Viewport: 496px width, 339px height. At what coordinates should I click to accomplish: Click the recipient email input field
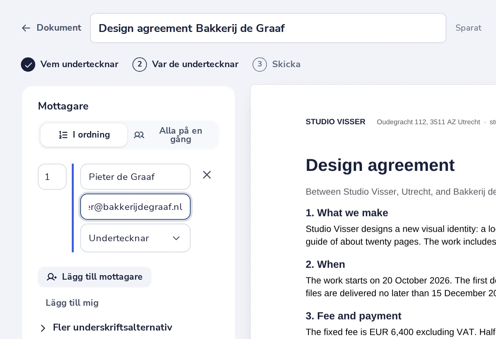(x=135, y=207)
